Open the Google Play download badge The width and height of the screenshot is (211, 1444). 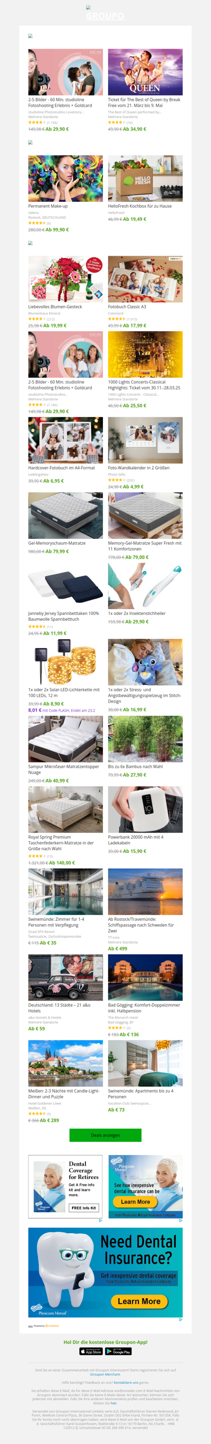pos(118,1352)
